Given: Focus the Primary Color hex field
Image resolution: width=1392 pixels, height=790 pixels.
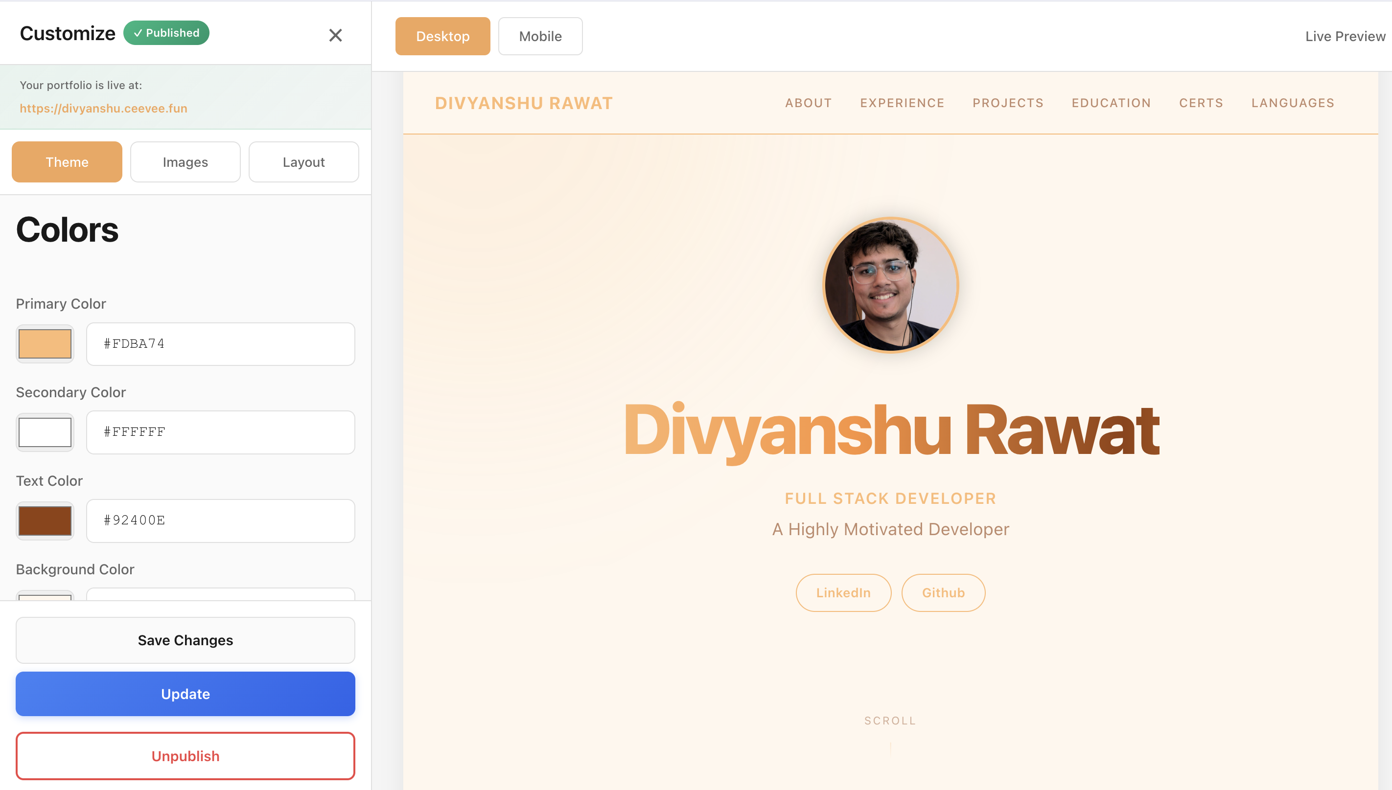Looking at the screenshot, I should pyautogui.click(x=220, y=344).
